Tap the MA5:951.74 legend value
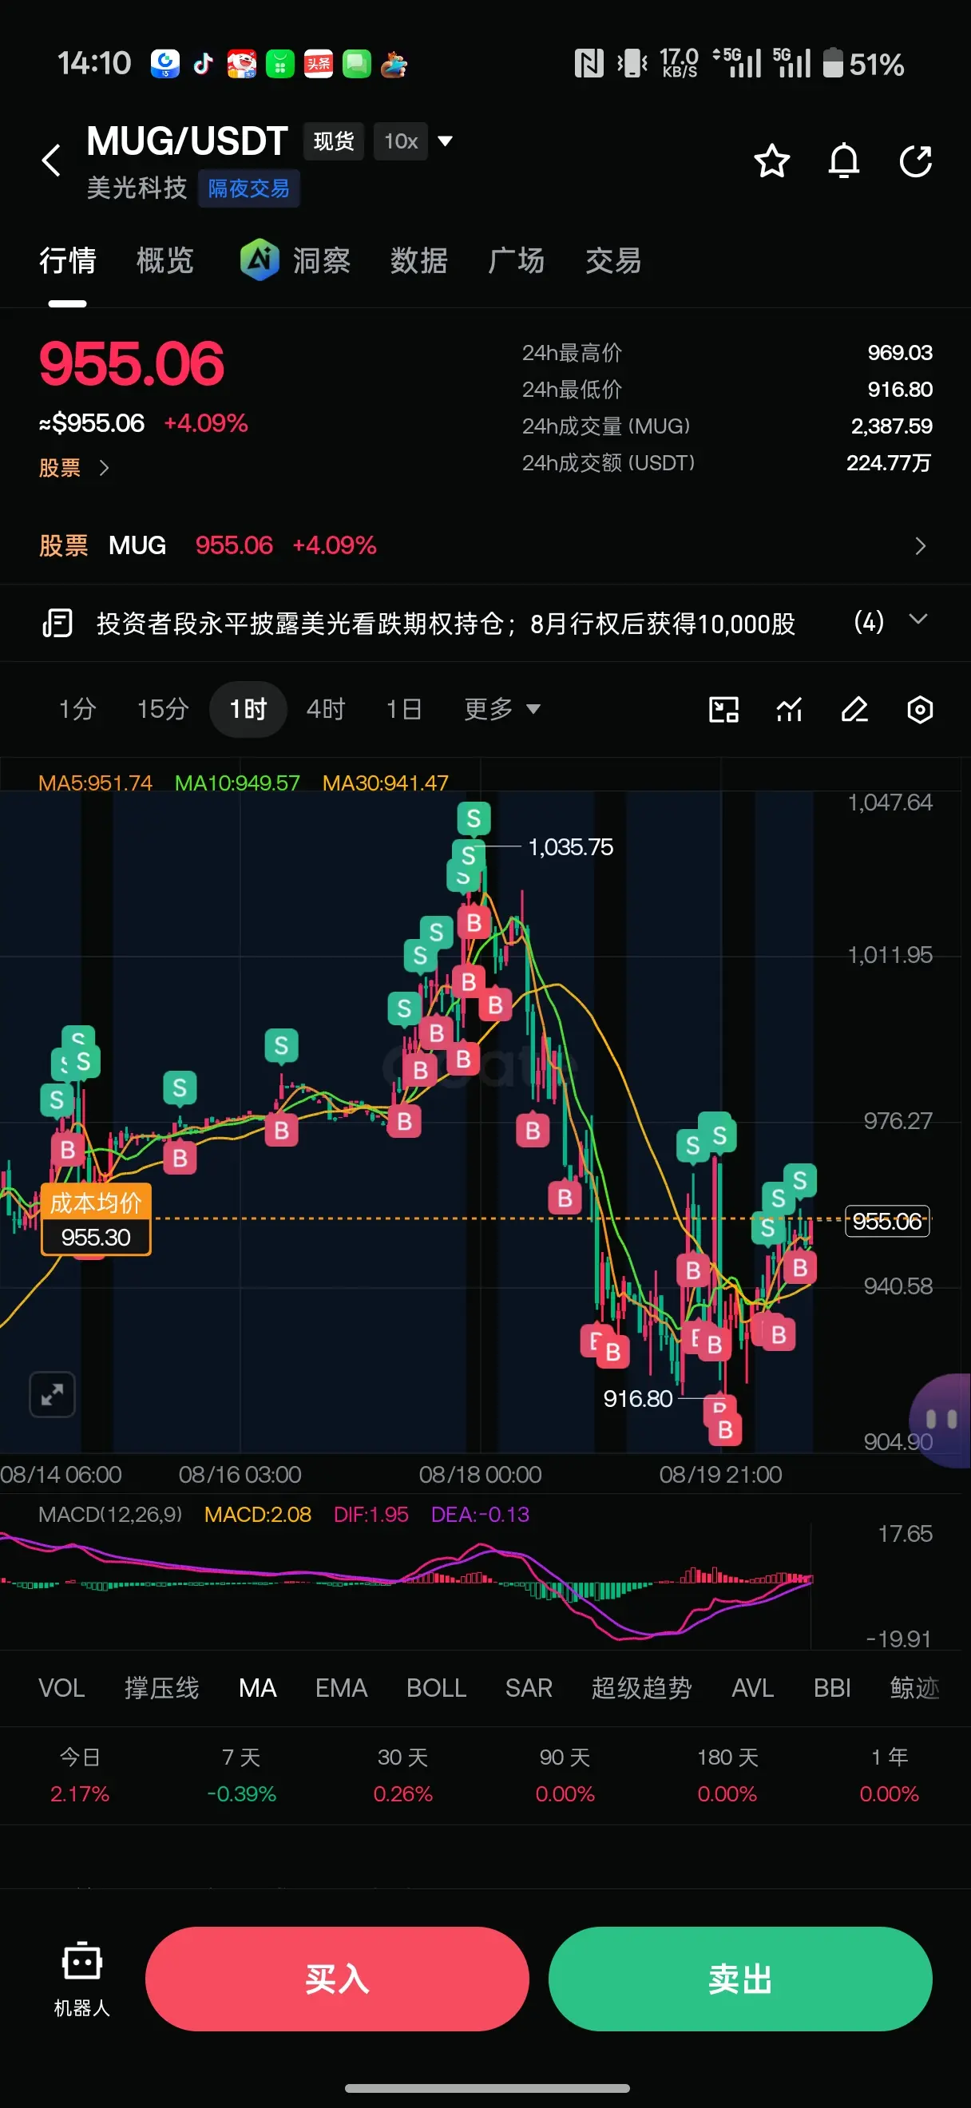Screen dimensions: 971x2108 (x=95, y=783)
